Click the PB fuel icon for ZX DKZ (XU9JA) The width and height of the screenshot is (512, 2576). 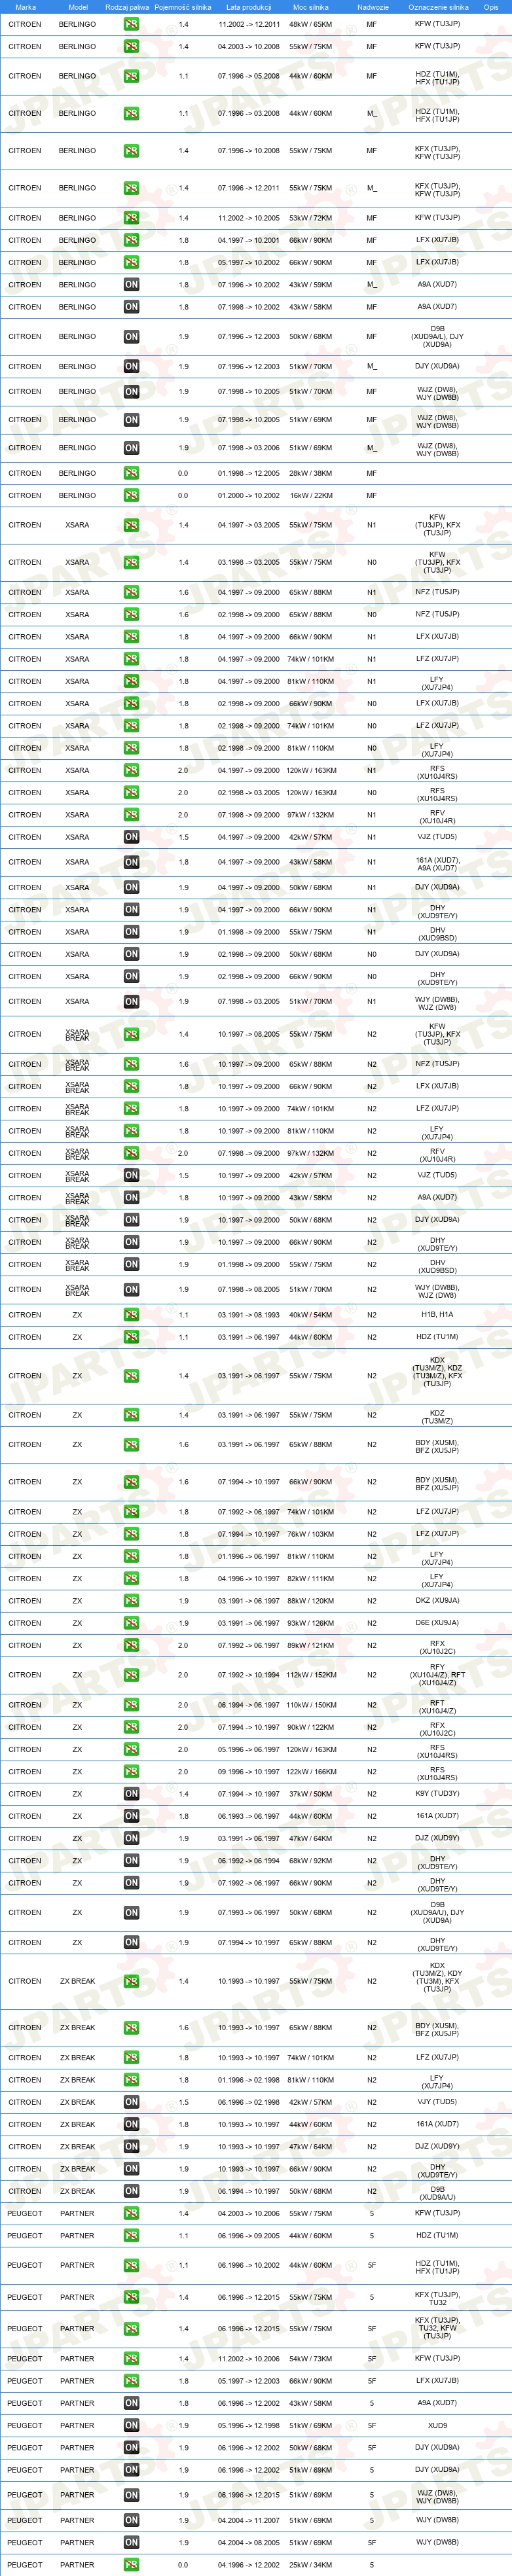[131, 1601]
